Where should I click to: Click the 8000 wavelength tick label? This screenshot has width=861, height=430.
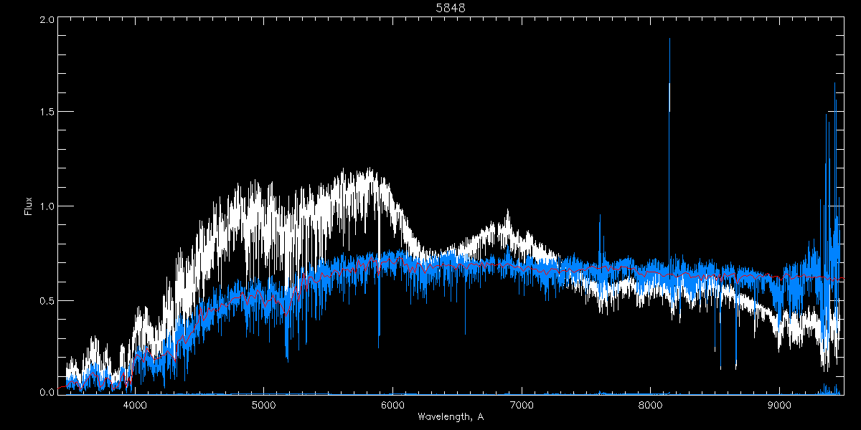[651, 406]
